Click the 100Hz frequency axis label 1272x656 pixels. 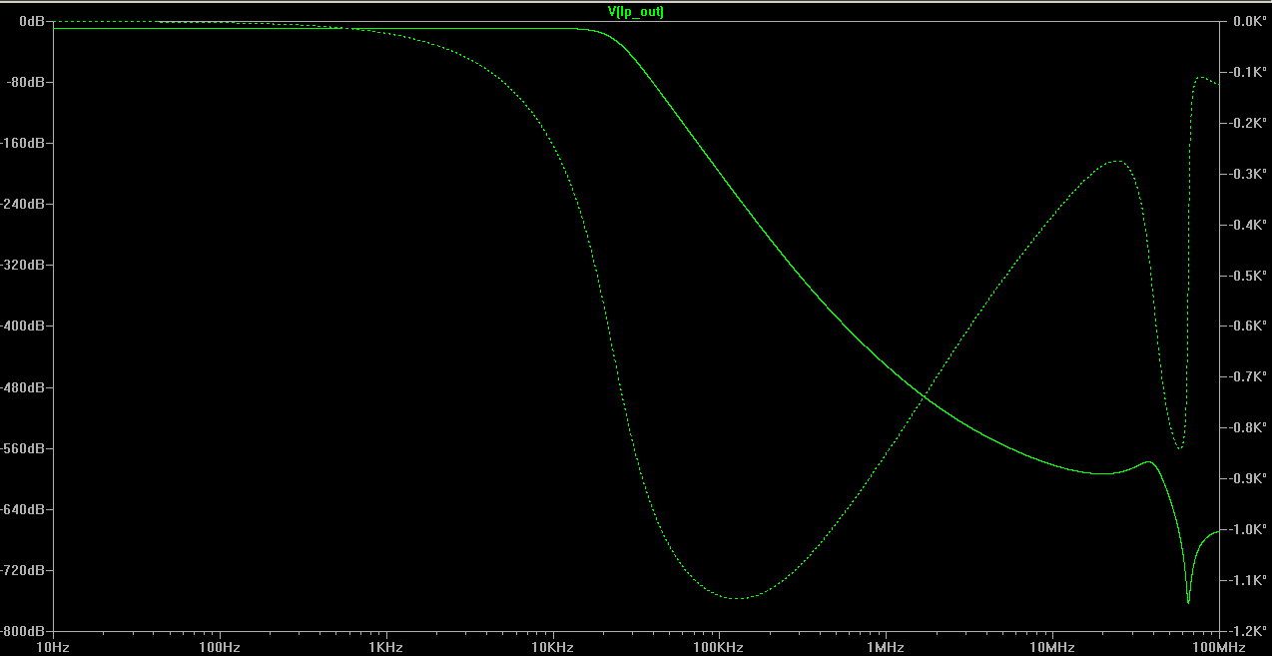click(219, 647)
